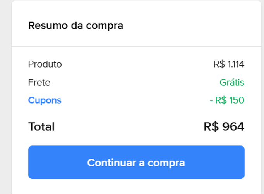
Task: Click the blank area between Total and R$ 964
Action: (x=128, y=126)
